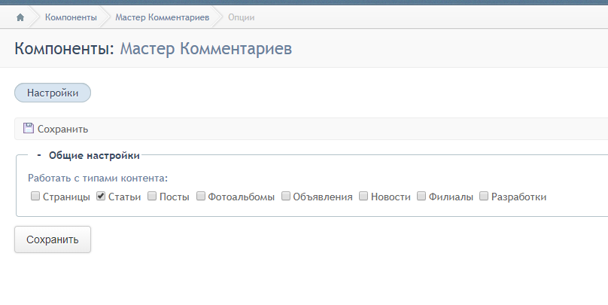Go to the home page icon
Screen dimensions: 608x305
[20, 17]
